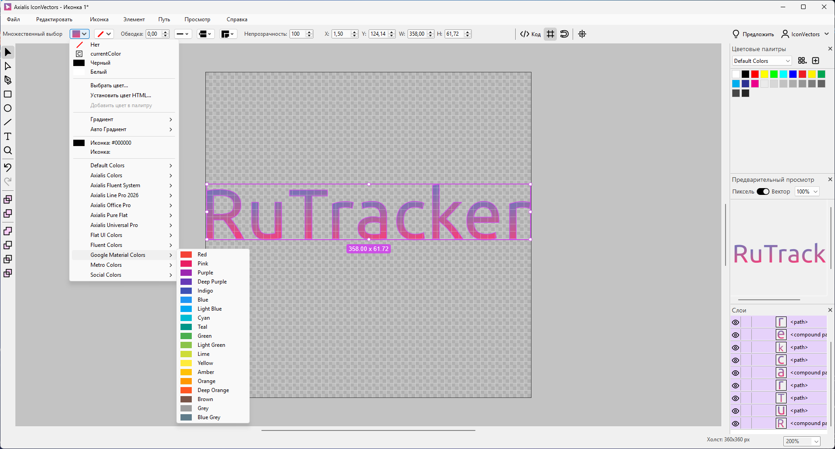Close the Цветовые палитры panel
The height and width of the screenshot is (449, 835).
click(830, 49)
